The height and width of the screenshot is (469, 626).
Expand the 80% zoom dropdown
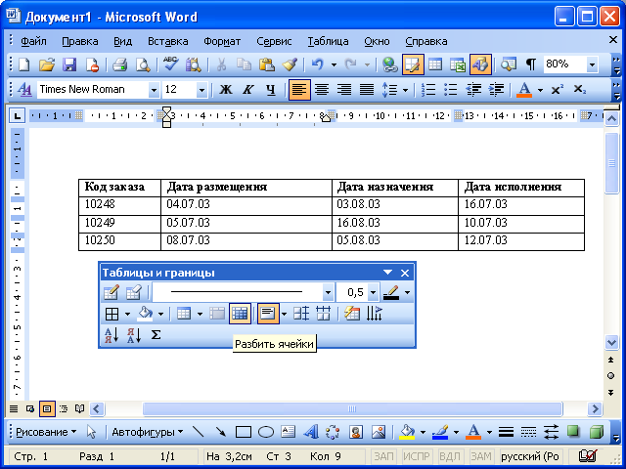coord(592,64)
